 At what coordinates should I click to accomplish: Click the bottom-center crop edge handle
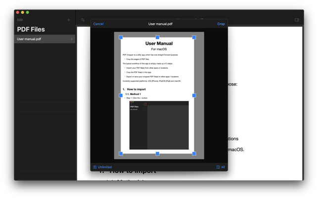[157, 153]
